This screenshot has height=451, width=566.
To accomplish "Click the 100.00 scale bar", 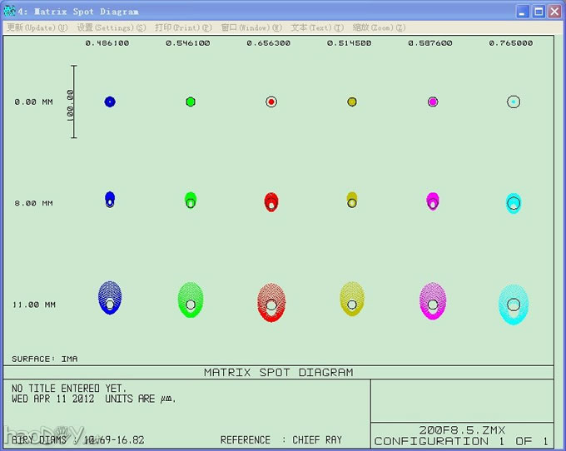I will coord(73,102).
